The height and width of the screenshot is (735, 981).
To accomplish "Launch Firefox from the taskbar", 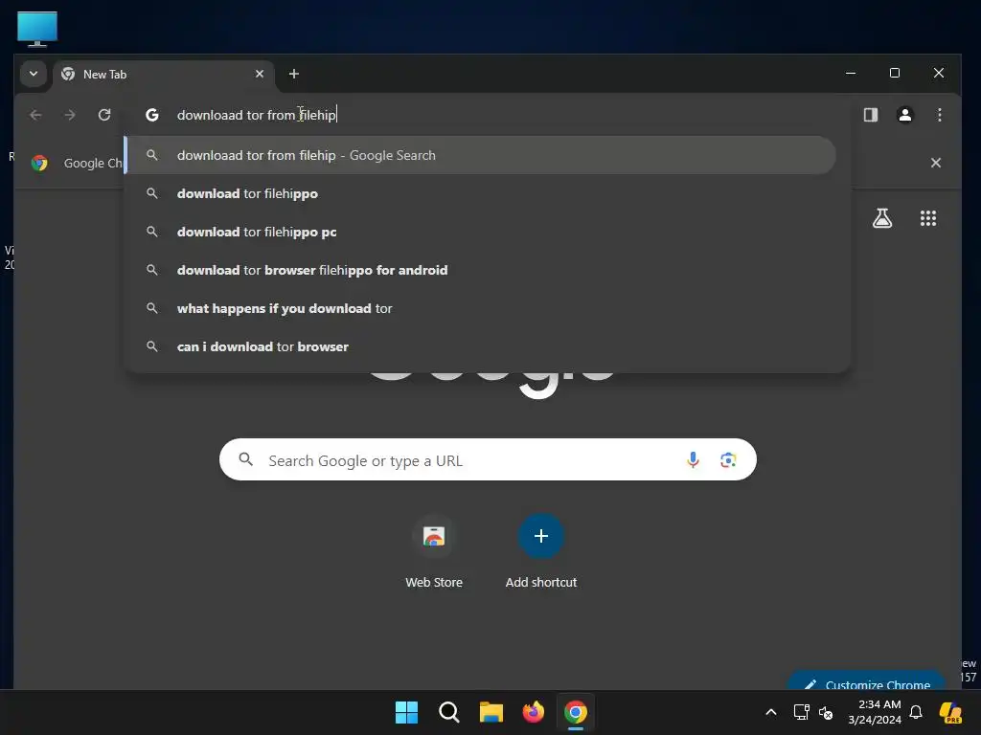I will pos(533,712).
